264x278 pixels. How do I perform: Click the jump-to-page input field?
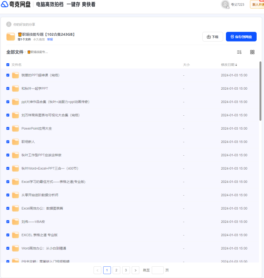(x=158, y=270)
